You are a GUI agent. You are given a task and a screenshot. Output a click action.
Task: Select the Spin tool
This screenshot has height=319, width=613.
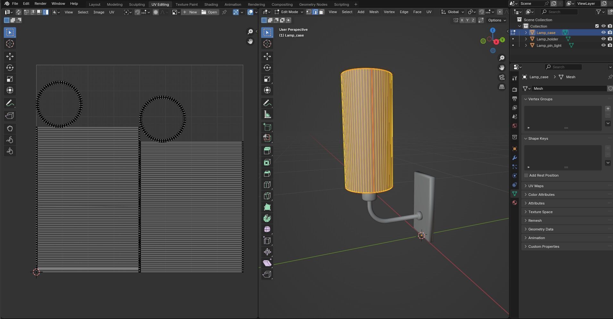click(267, 218)
